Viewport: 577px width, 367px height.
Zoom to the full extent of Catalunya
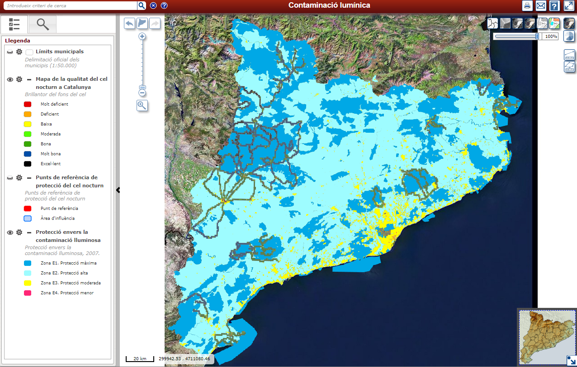(142, 23)
